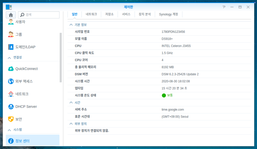This screenshot has height=149, width=257.
Task: Switch to the Synology 계정 tab
Action: tap(168, 14)
